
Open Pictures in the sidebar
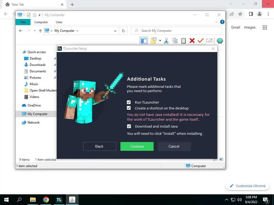coord(35,78)
